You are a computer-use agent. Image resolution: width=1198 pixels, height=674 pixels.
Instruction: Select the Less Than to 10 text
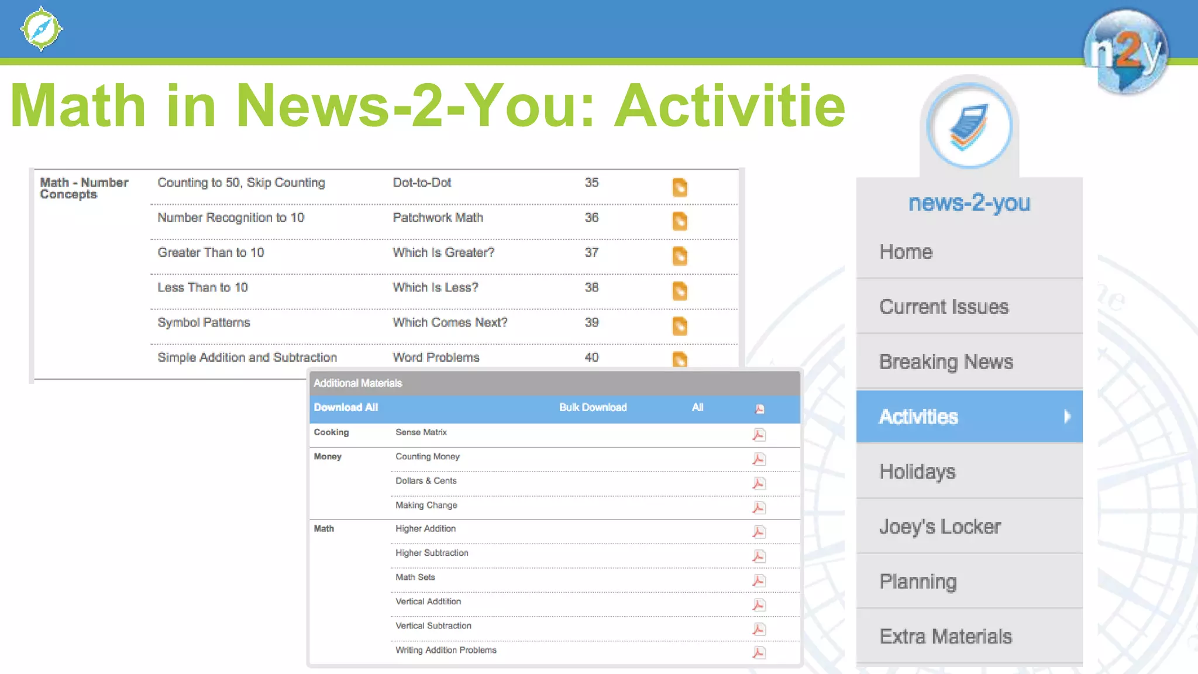pos(202,287)
